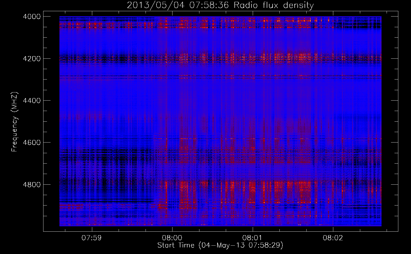The width and height of the screenshot is (411, 254).
Task: Click the plot title "2013/05/04 07:58:36 Radio flux density"
Action: click(x=220, y=5)
